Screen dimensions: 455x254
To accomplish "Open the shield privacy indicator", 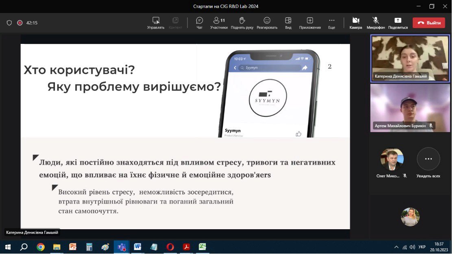I will pyautogui.click(x=9, y=23).
